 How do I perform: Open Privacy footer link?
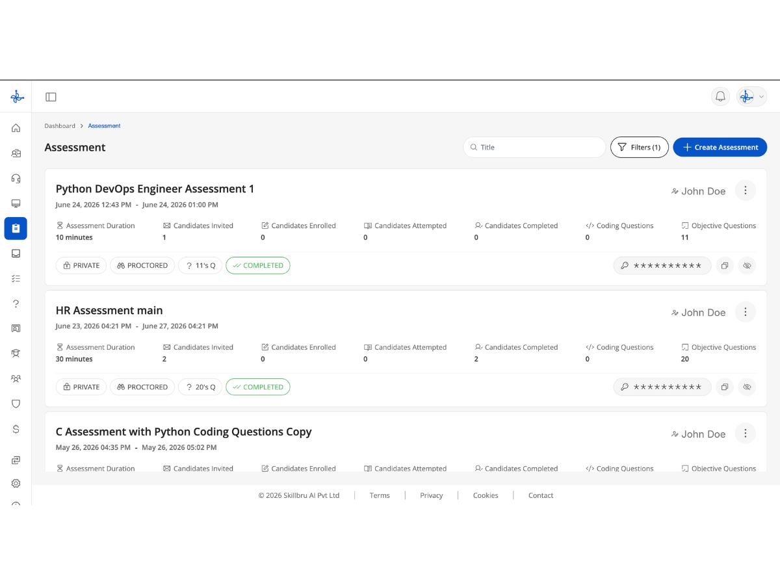pyautogui.click(x=431, y=495)
